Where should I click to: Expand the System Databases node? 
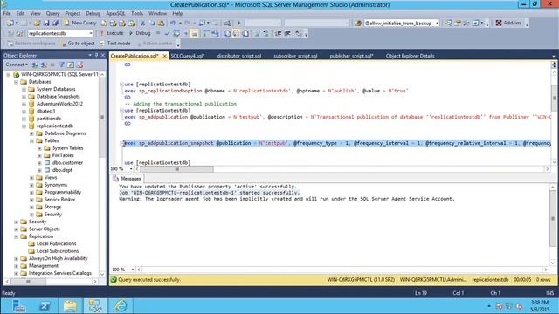tap(24, 89)
